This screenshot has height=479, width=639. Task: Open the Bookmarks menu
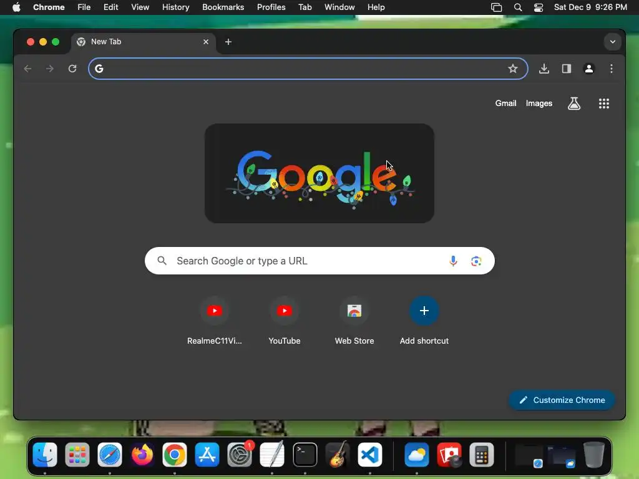point(223,7)
